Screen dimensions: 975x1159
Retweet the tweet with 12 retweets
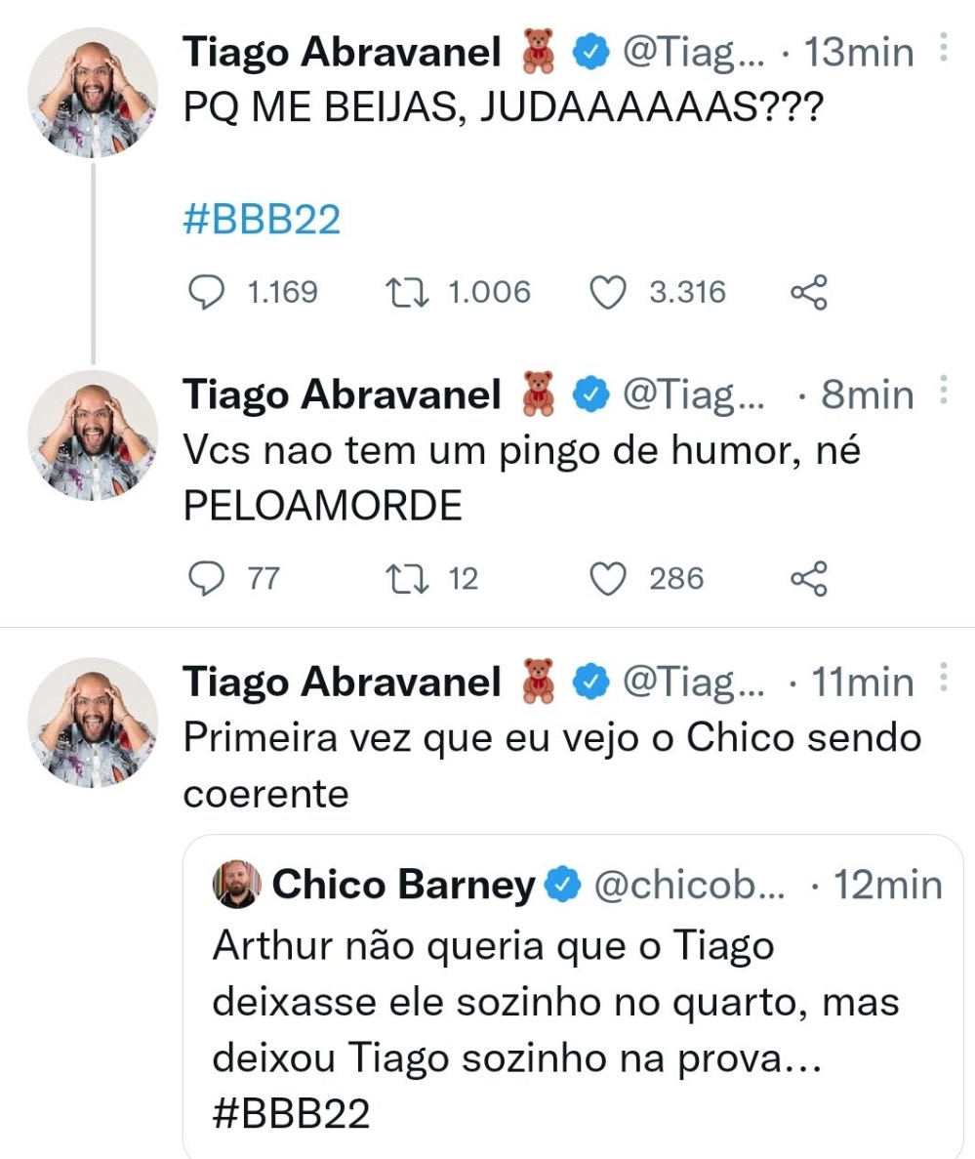(405, 579)
